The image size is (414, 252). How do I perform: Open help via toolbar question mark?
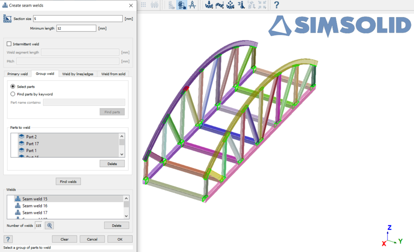click(277, 5)
